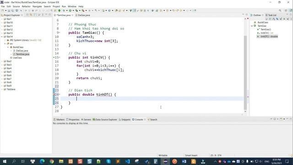Viewport: 293px width, 165px height.
Task: Select UseClass in Project Explorer
Action: pyautogui.click(x=17, y=58)
